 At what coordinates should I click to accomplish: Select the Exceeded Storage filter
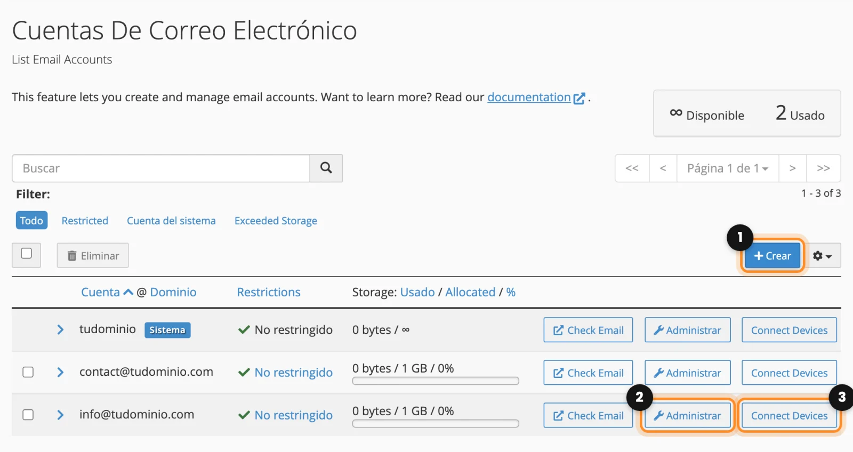click(x=276, y=221)
